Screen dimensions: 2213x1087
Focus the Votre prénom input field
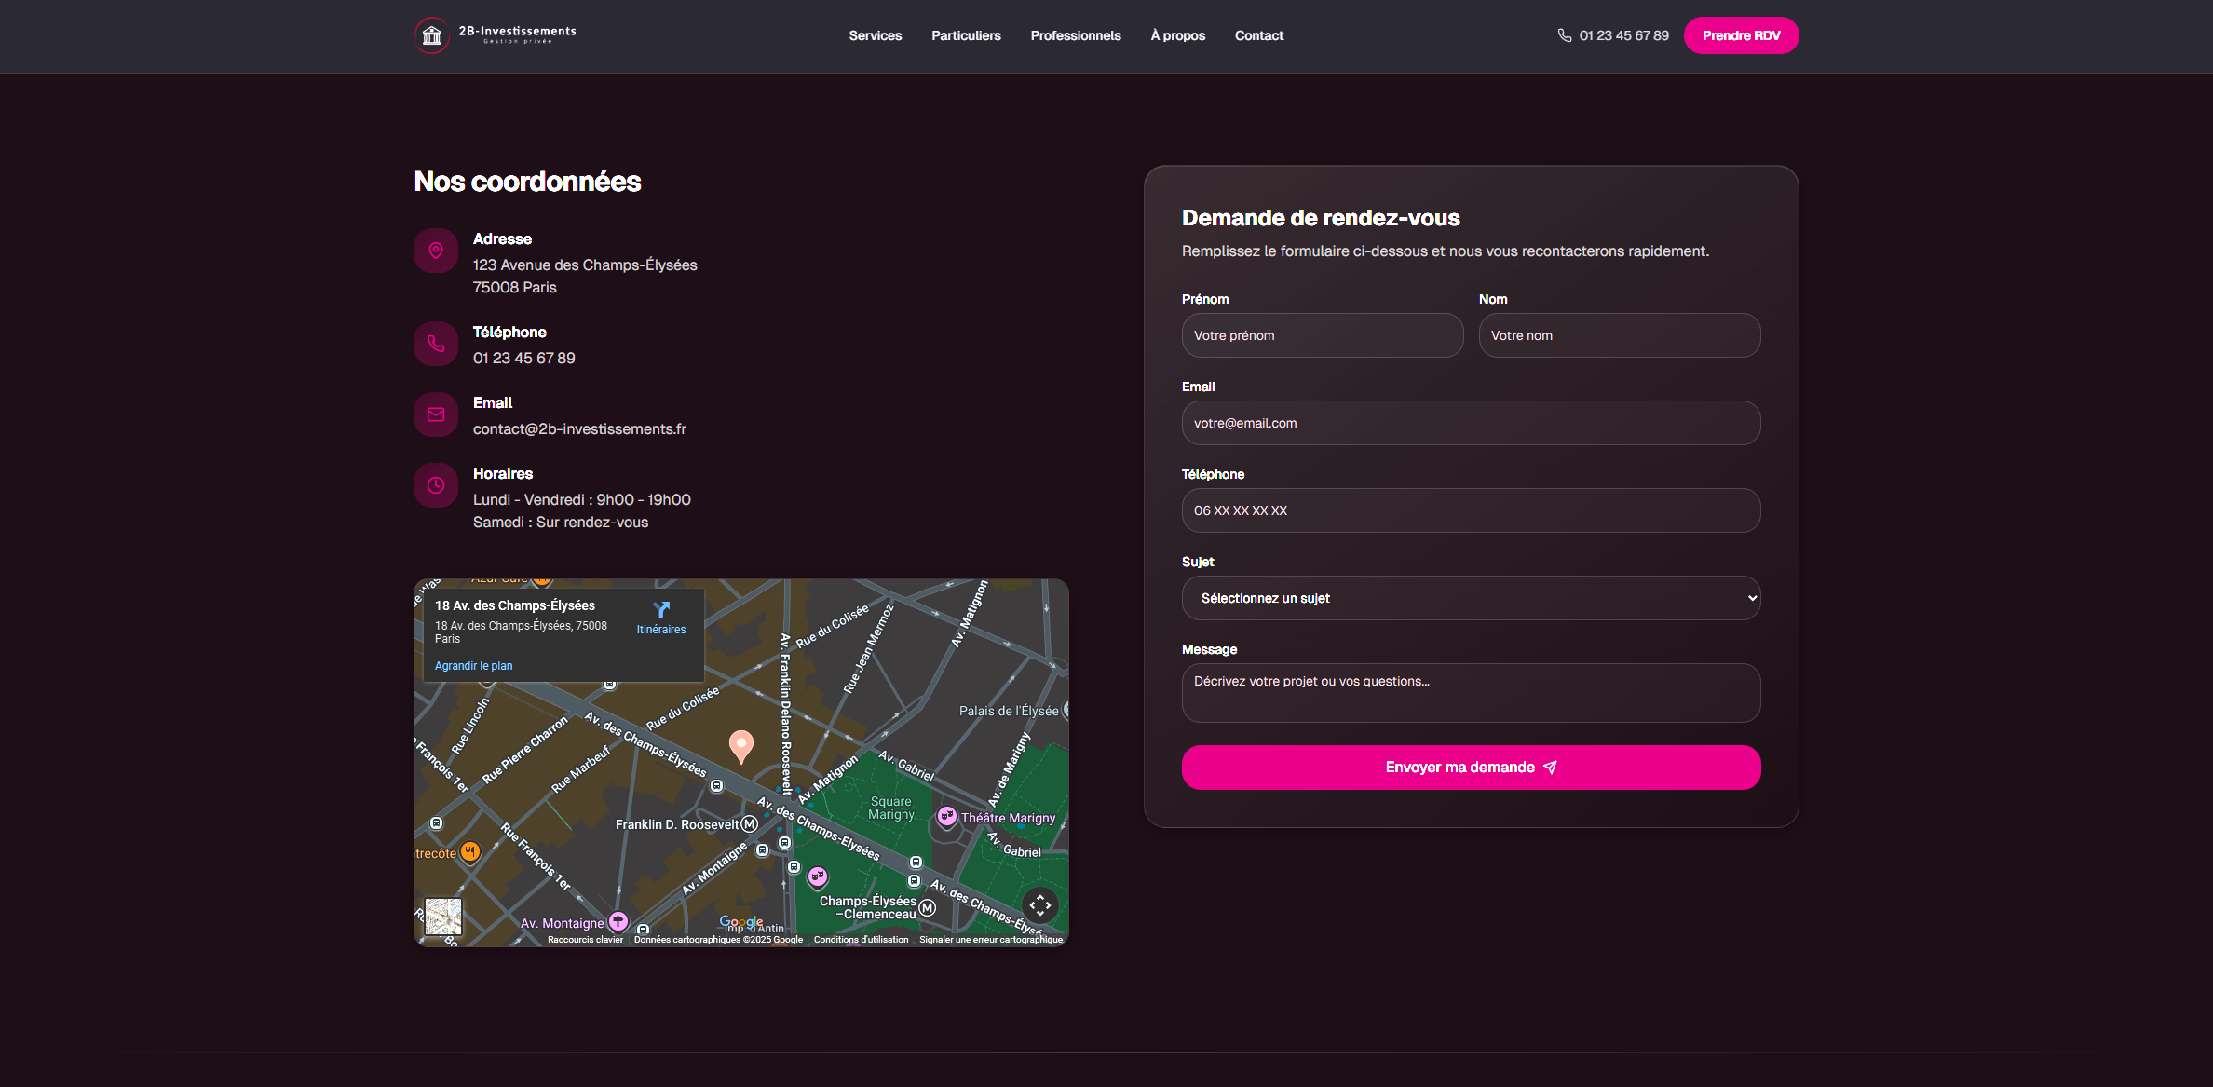(1322, 335)
